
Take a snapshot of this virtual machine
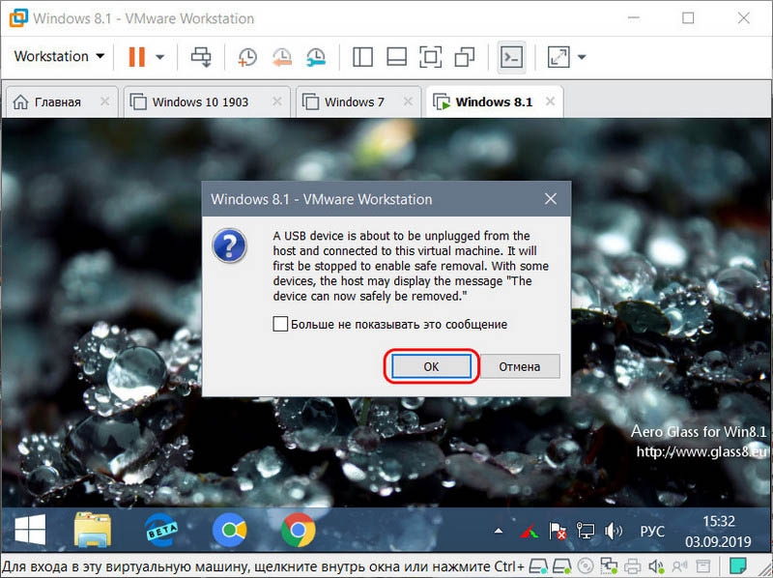tap(247, 57)
